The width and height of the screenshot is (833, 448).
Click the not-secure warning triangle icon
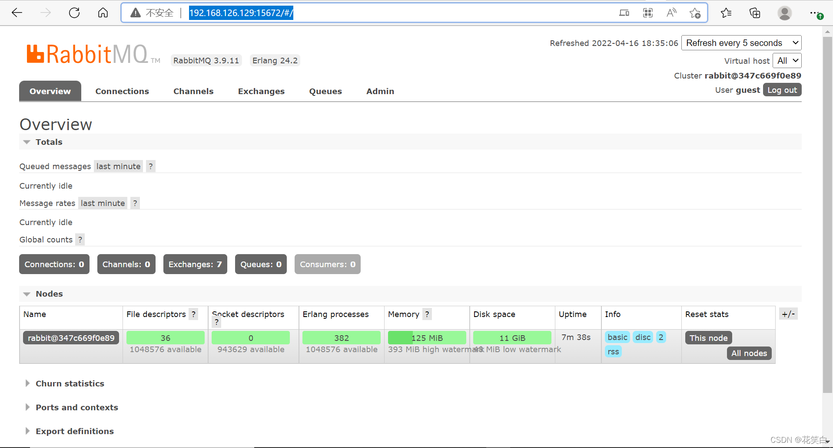coord(136,13)
